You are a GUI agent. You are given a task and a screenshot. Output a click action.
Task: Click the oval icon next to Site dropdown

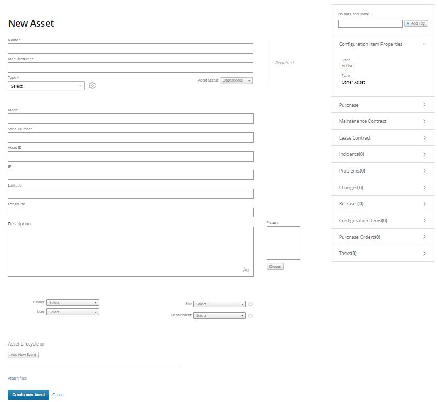(250, 304)
